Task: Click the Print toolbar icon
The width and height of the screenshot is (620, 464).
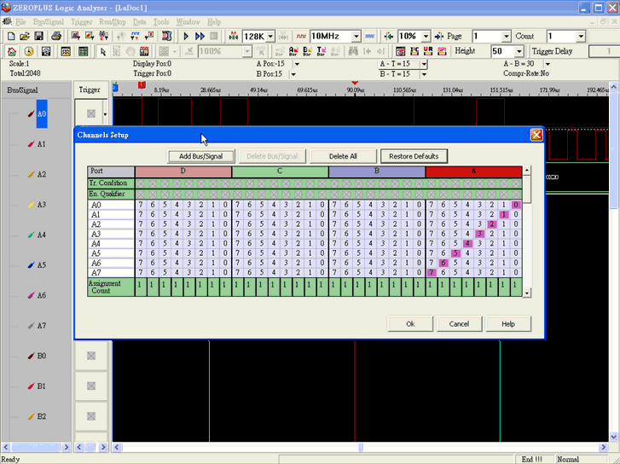Action: [56, 37]
